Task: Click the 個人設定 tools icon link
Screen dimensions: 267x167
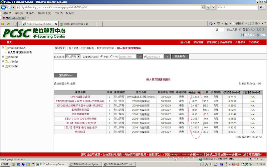Action: pos(248,35)
